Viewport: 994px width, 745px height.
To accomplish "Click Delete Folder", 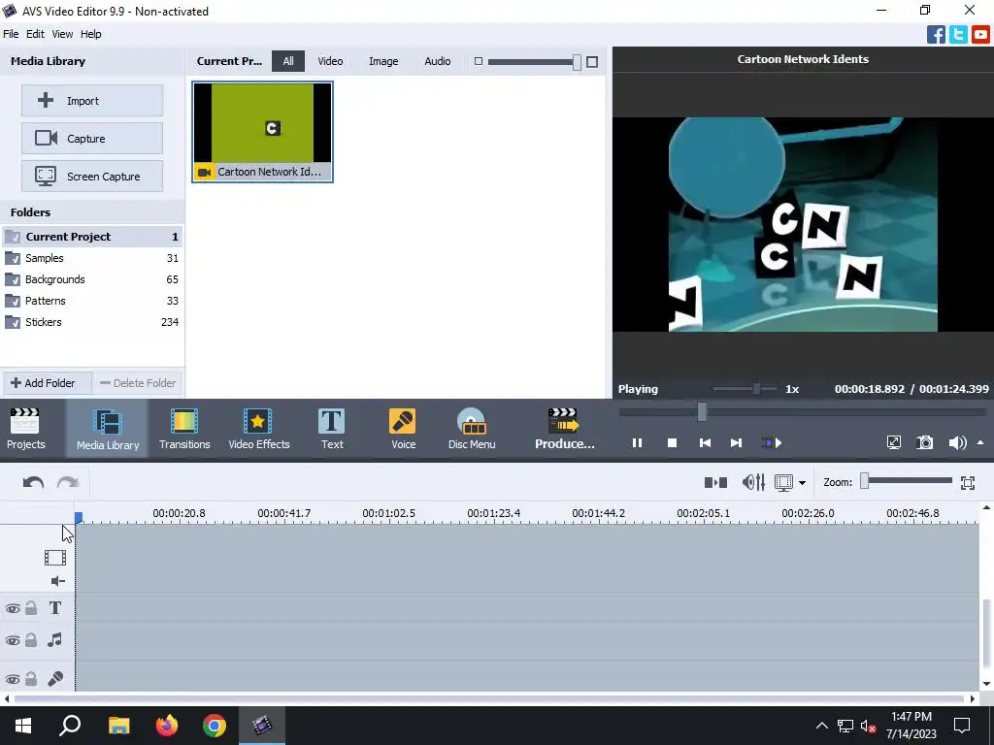I will (138, 382).
